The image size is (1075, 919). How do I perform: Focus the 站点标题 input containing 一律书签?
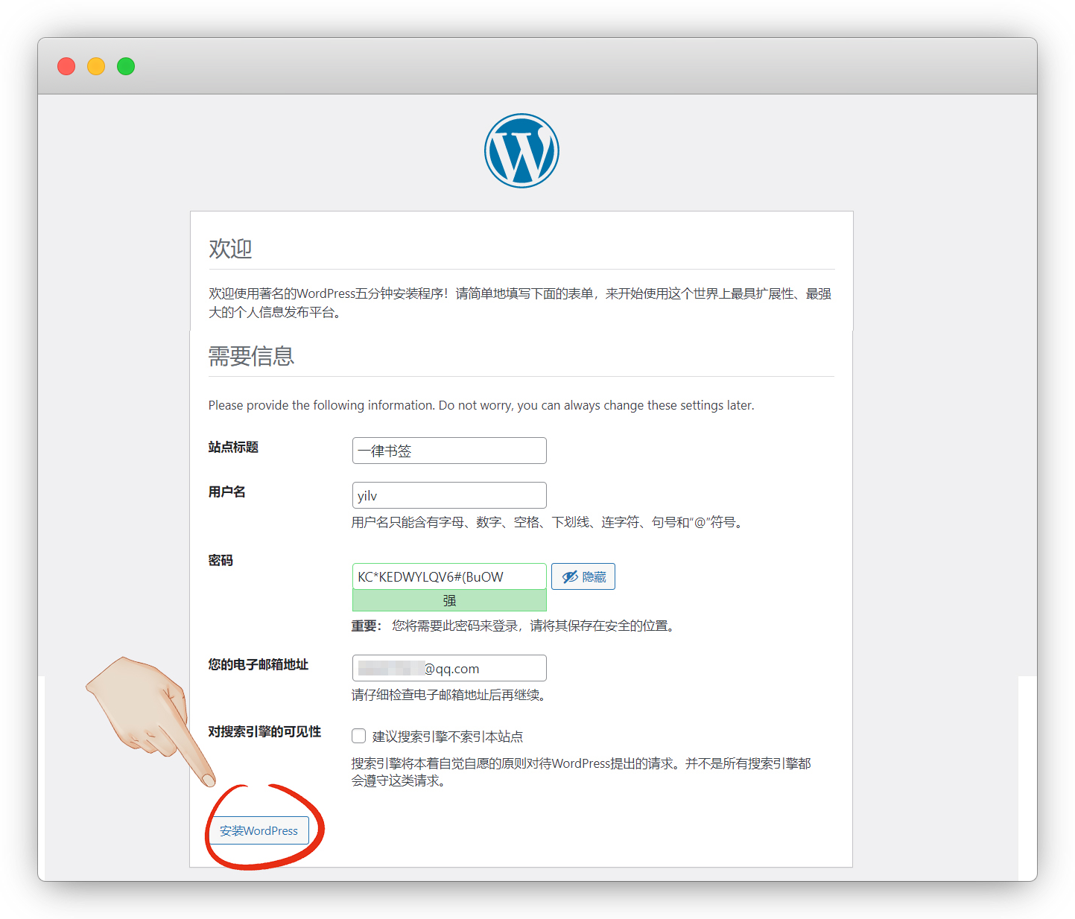click(449, 451)
